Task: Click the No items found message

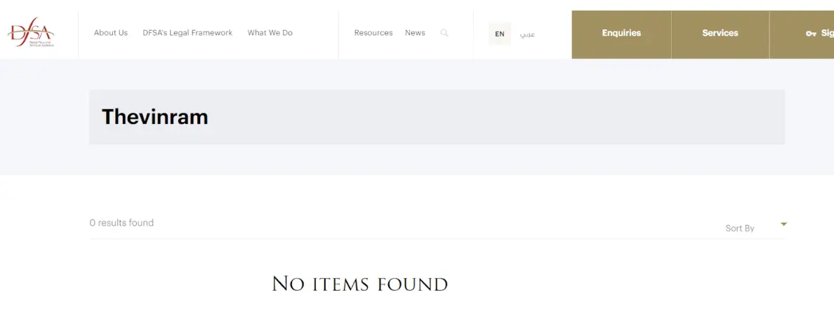Action: 359,284
